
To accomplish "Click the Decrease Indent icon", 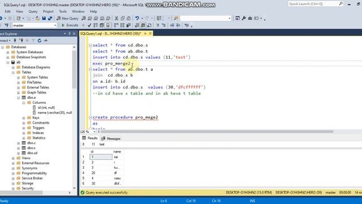I will pos(172,25).
